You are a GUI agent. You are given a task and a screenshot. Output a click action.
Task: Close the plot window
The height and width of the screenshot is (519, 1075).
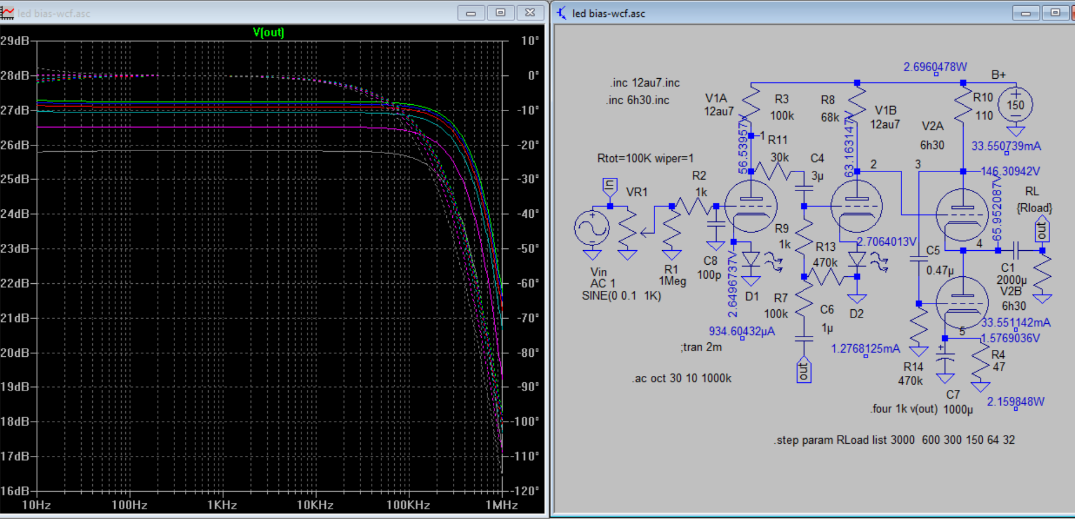click(x=530, y=13)
